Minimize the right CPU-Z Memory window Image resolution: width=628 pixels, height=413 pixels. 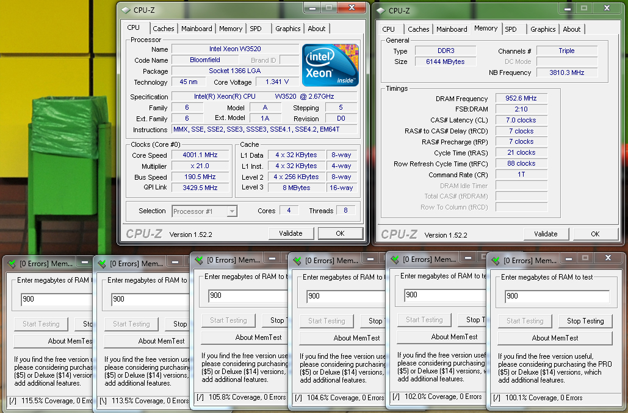point(567,9)
